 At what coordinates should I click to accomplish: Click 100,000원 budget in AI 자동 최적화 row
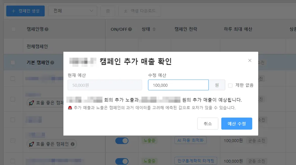[233, 140]
